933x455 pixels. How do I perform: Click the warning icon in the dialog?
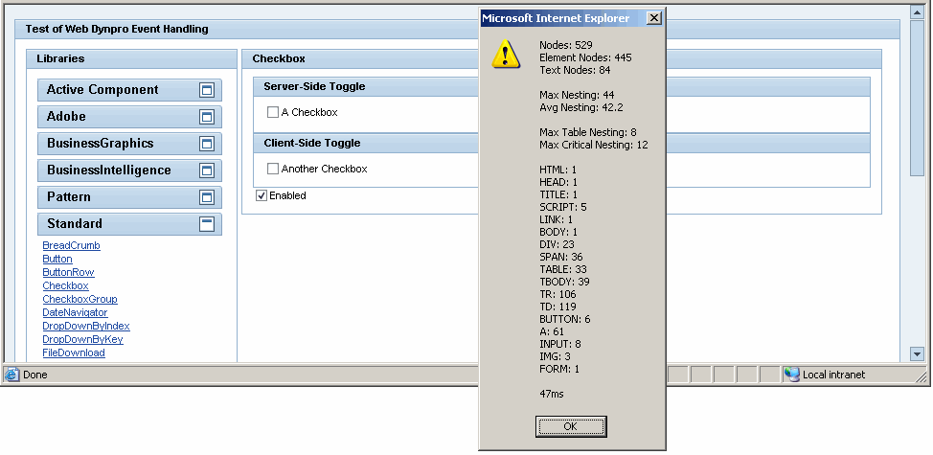(x=506, y=55)
